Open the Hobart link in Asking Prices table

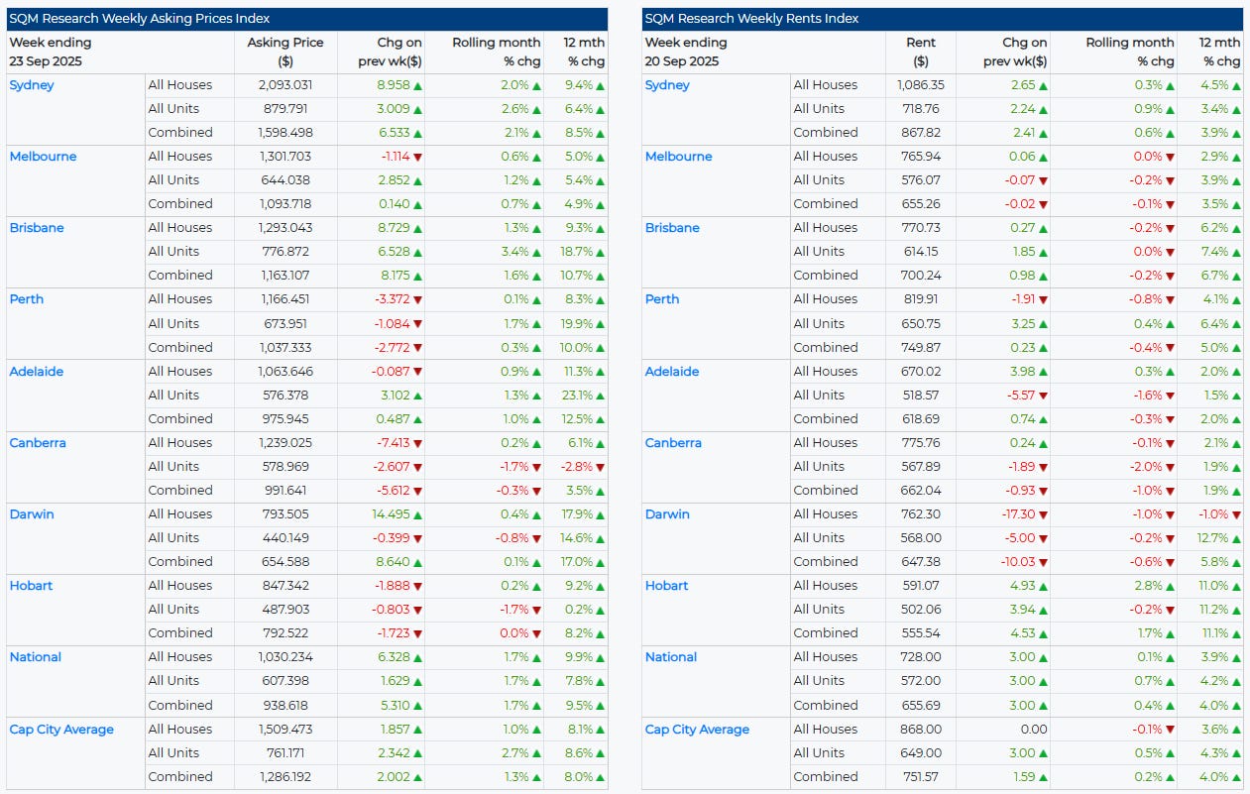(x=31, y=586)
